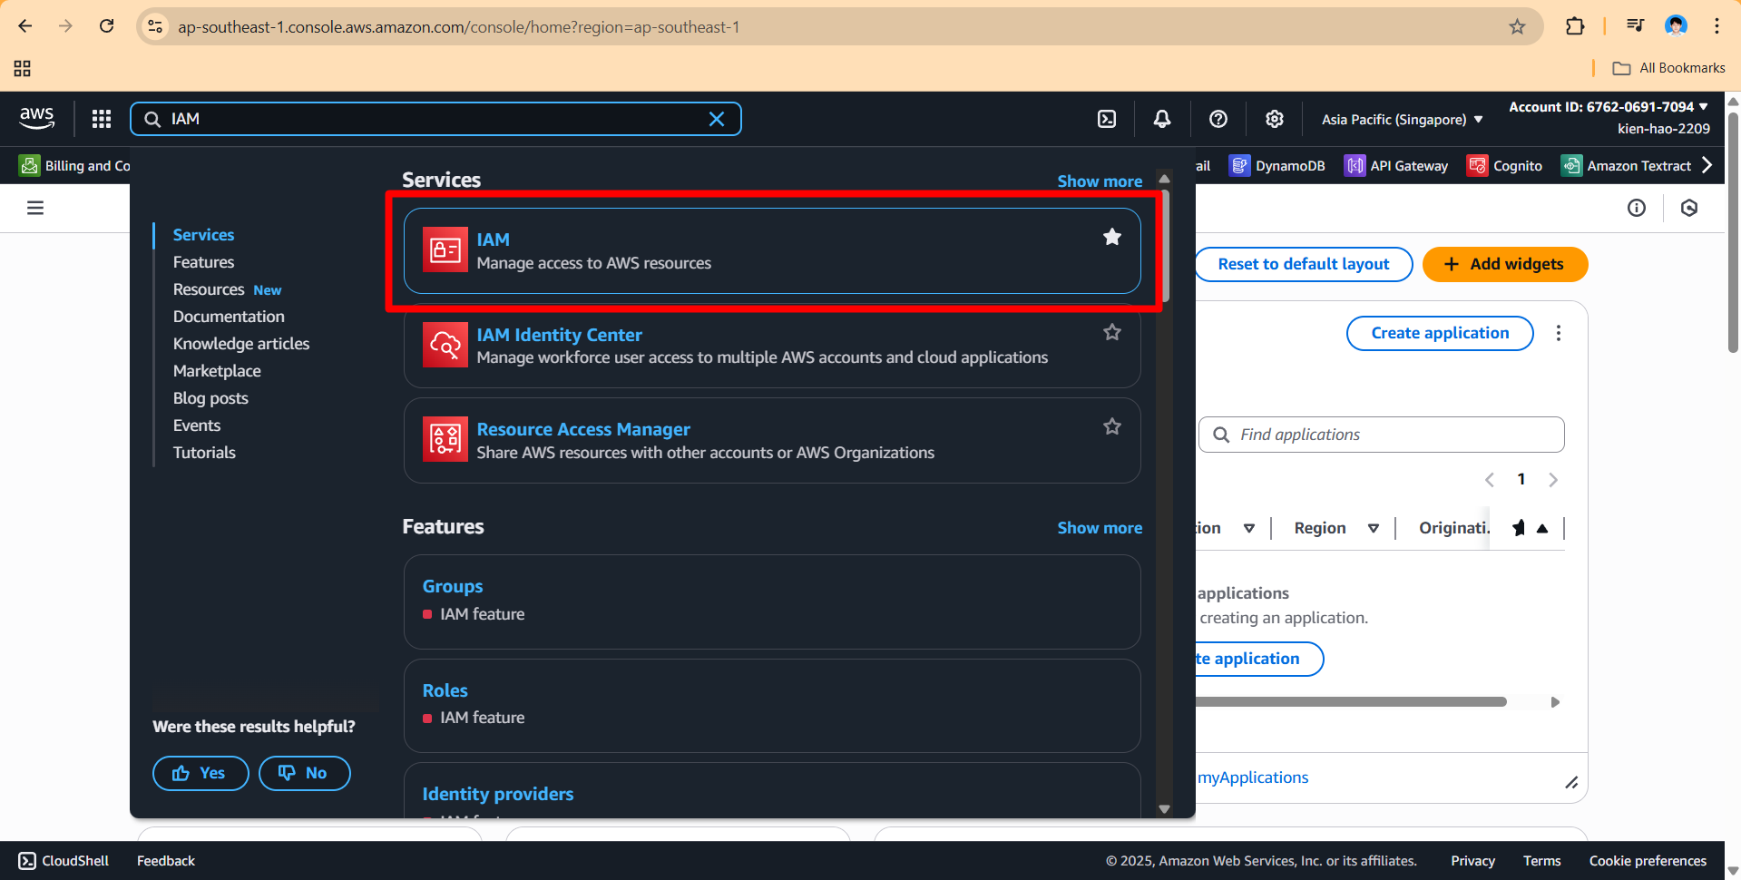Screen dimensions: 1741x880
Task: Star the Resource Access Manager service
Action: pos(1112,426)
